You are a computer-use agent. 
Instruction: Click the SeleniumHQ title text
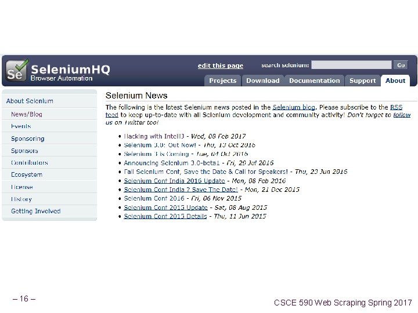70,70
